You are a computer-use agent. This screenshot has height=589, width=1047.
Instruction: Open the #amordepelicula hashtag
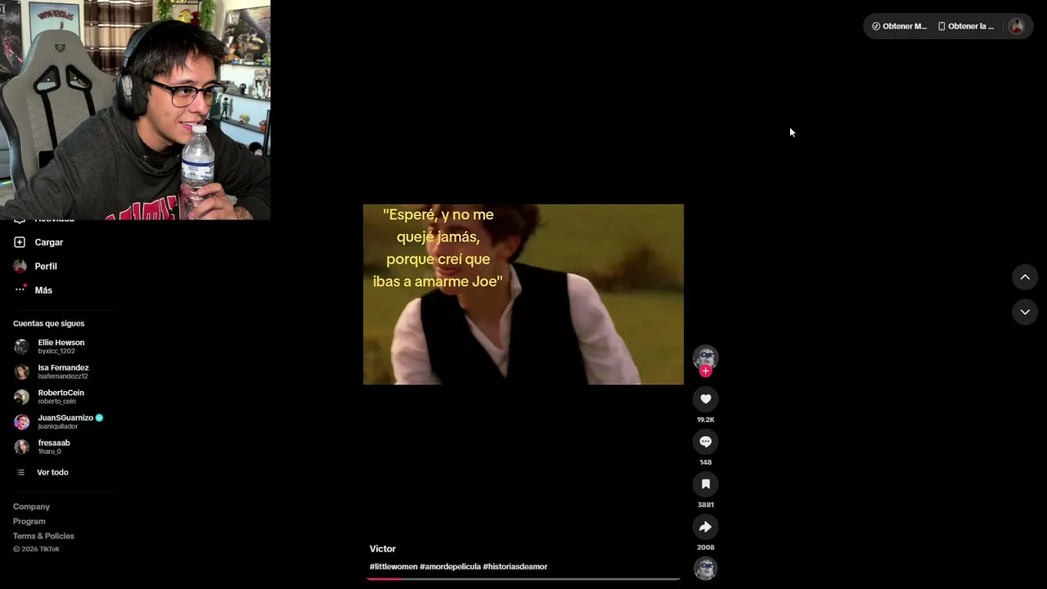450,567
